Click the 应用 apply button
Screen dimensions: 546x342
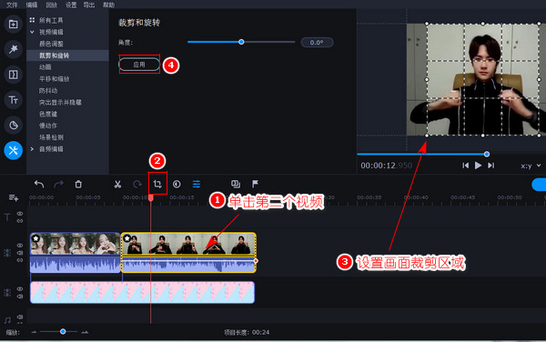[139, 65]
